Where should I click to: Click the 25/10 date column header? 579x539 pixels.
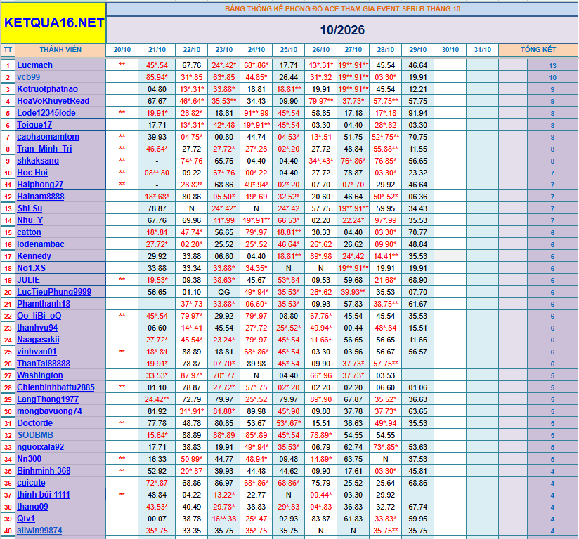tap(288, 50)
